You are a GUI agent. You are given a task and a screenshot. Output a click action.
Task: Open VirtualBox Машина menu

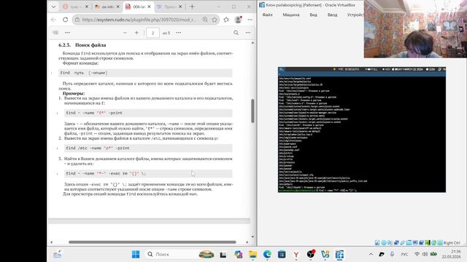tap(291, 15)
